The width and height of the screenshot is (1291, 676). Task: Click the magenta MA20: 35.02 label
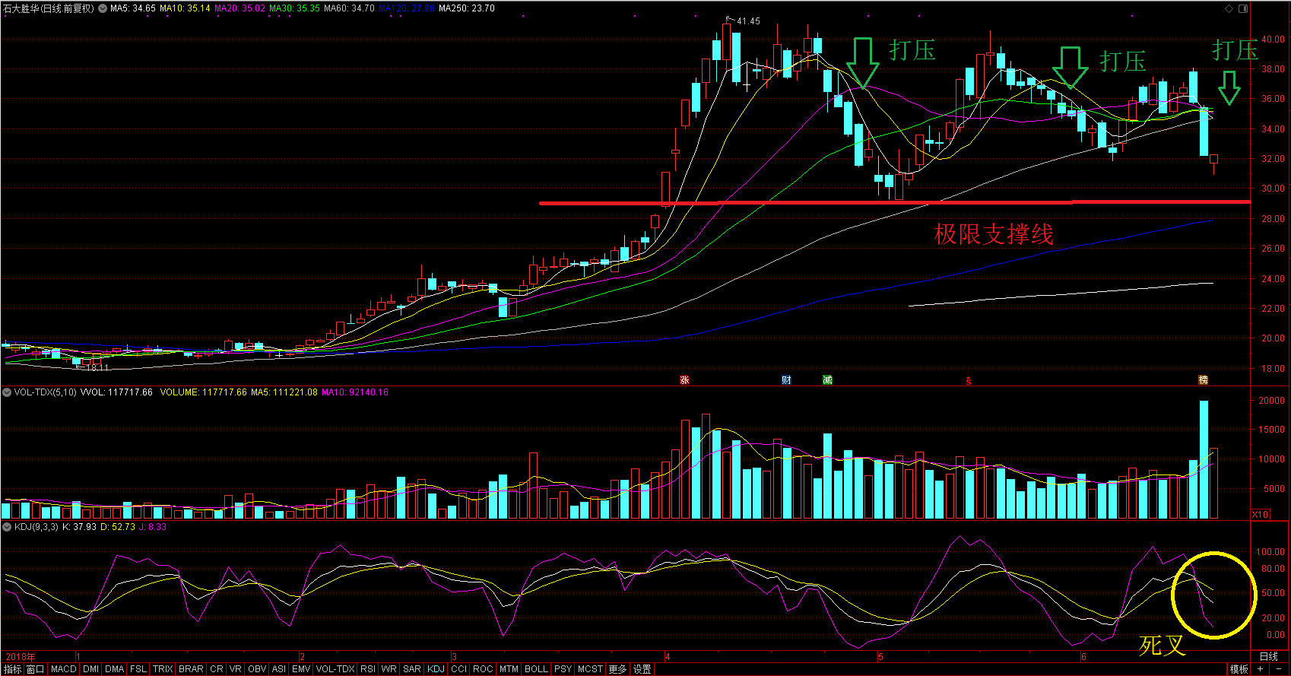[240, 8]
